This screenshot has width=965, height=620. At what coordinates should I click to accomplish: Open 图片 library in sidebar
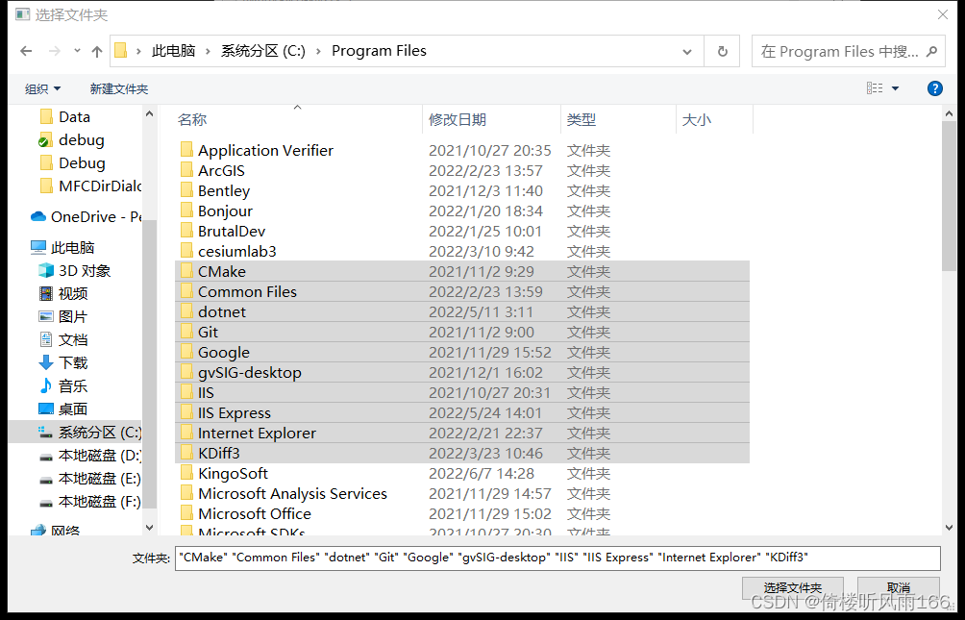[63, 317]
